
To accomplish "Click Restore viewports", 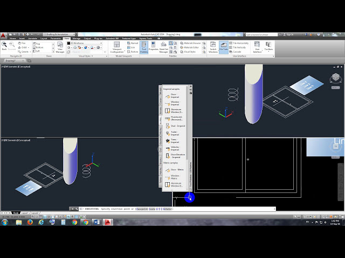I will (x=133, y=52).
